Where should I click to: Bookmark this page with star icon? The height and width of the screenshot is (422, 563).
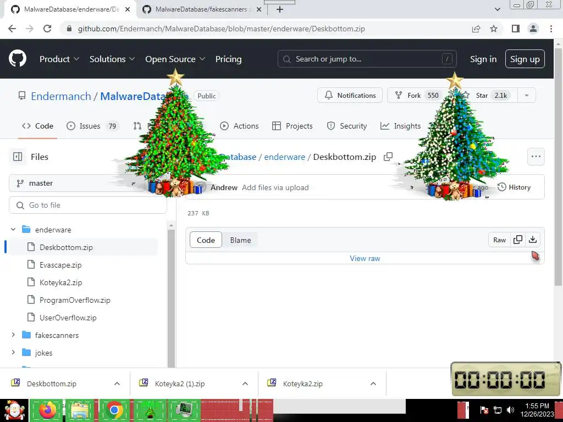pyautogui.click(x=494, y=29)
